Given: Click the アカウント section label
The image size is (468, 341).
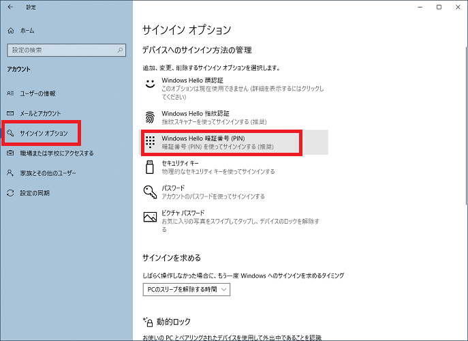Looking at the screenshot, I should click(x=19, y=69).
